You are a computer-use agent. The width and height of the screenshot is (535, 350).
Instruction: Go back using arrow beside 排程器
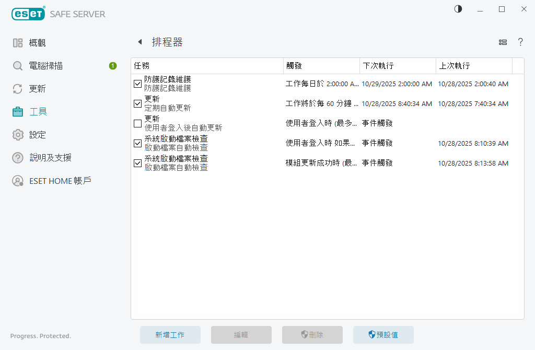[x=139, y=42]
